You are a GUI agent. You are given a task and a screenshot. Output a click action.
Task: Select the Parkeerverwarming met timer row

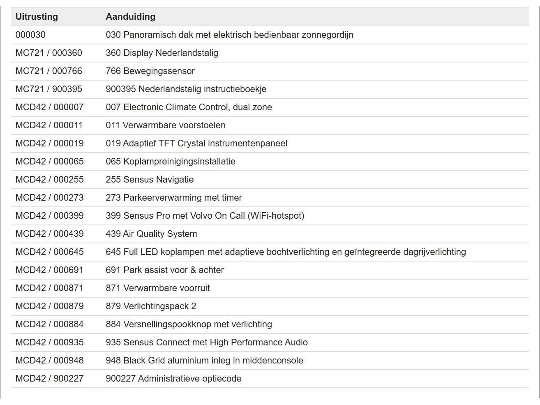pyautogui.click(x=270, y=198)
